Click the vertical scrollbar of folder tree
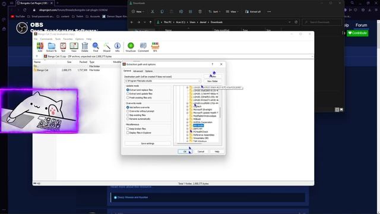Screen dimensions: 380x214 click(x=220, y=113)
